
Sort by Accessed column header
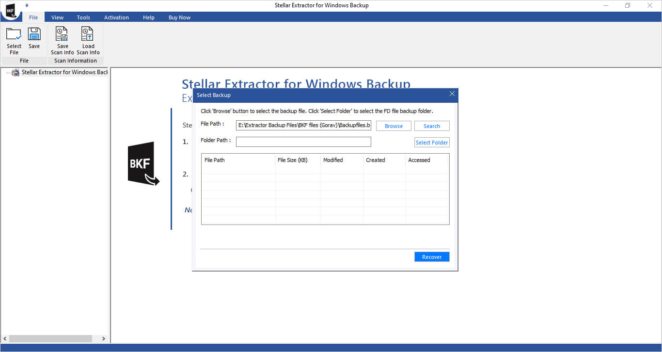coord(427,160)
